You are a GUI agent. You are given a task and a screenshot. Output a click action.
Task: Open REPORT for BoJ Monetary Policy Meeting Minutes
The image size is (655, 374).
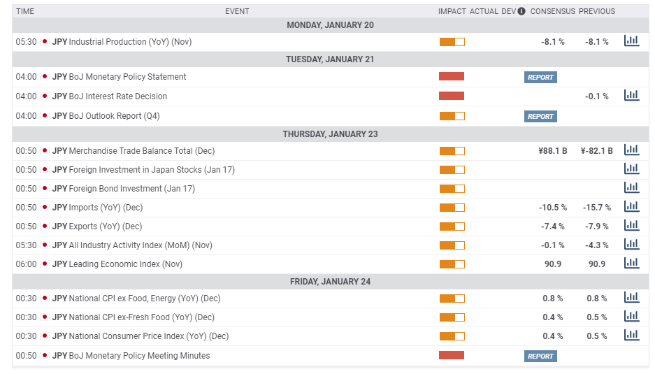(x=540, y=357)
